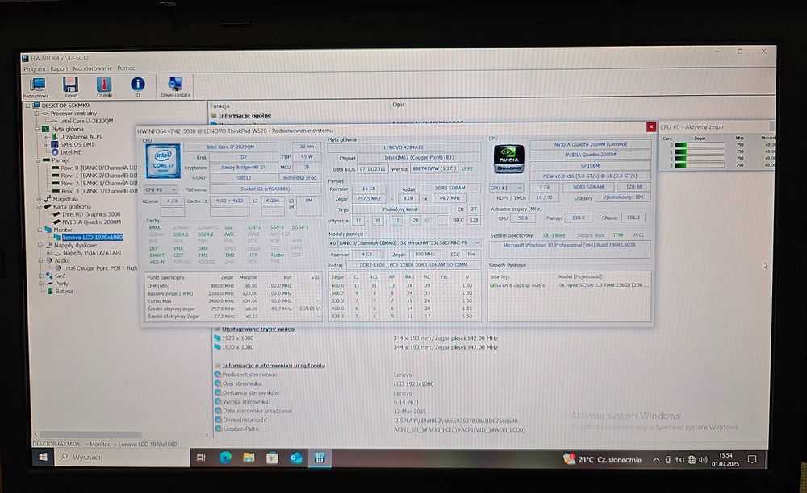This screenshot has width=807, height=493.
Task: Click the NVIDIA Quadro logo
Action: pyautogui.click(x=508, y=159)
